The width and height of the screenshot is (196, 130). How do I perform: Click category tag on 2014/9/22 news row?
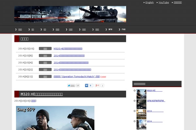[45, 76]
